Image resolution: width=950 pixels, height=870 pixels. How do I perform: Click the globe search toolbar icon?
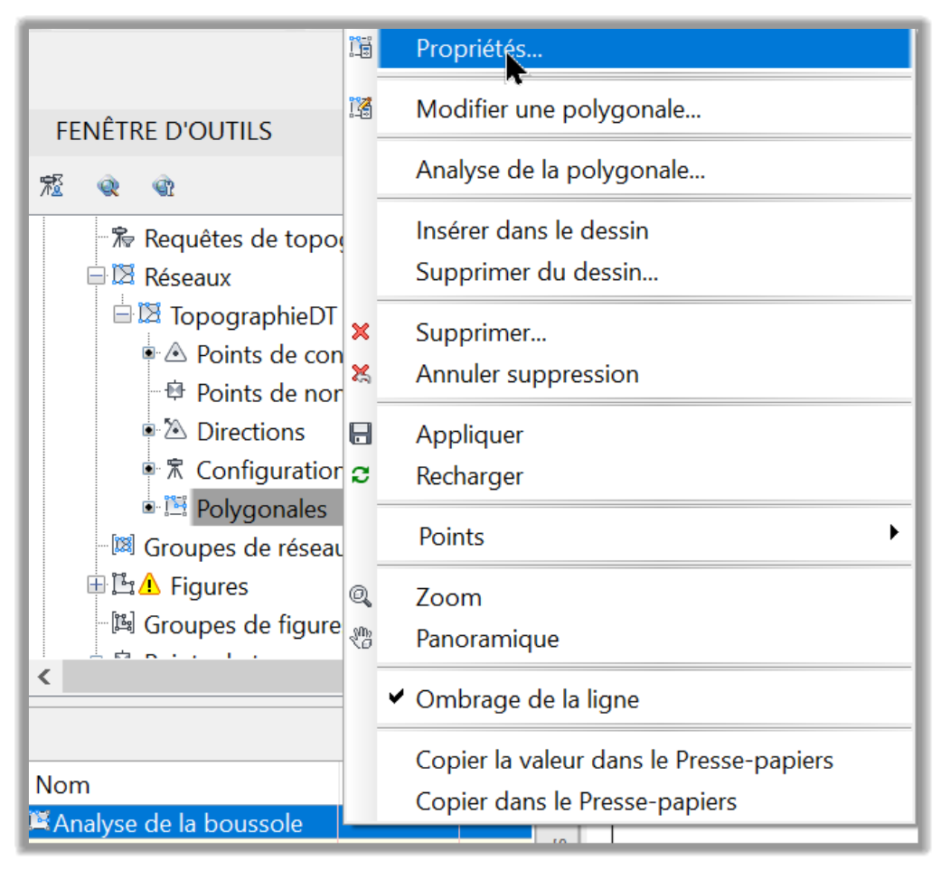[108, 185]
